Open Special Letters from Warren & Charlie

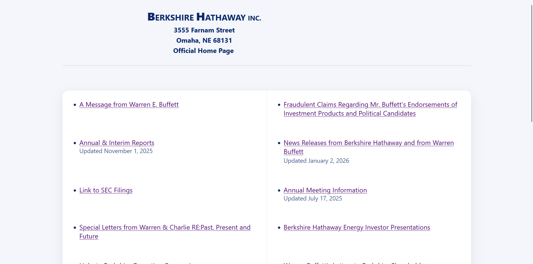pos(165,227)
